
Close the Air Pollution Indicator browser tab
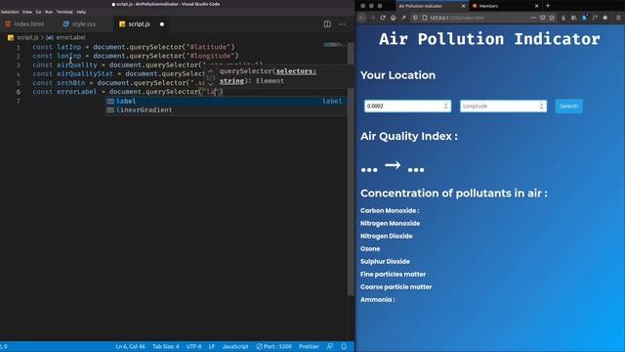(463, 6)
